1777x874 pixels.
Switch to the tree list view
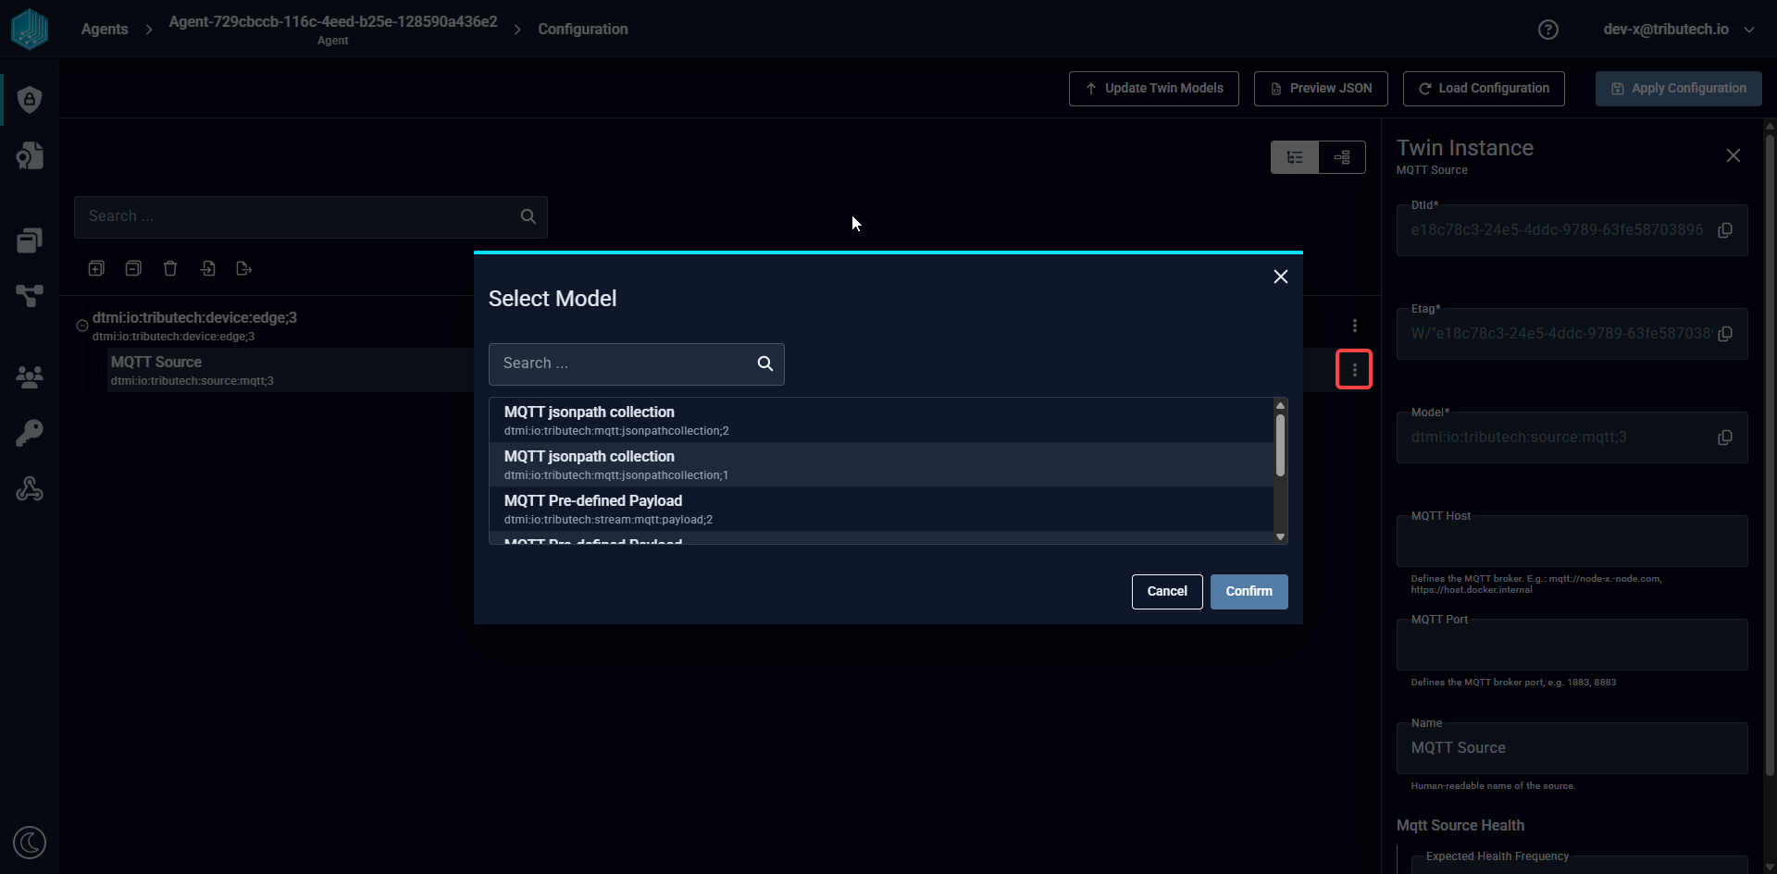point(1295,157)
